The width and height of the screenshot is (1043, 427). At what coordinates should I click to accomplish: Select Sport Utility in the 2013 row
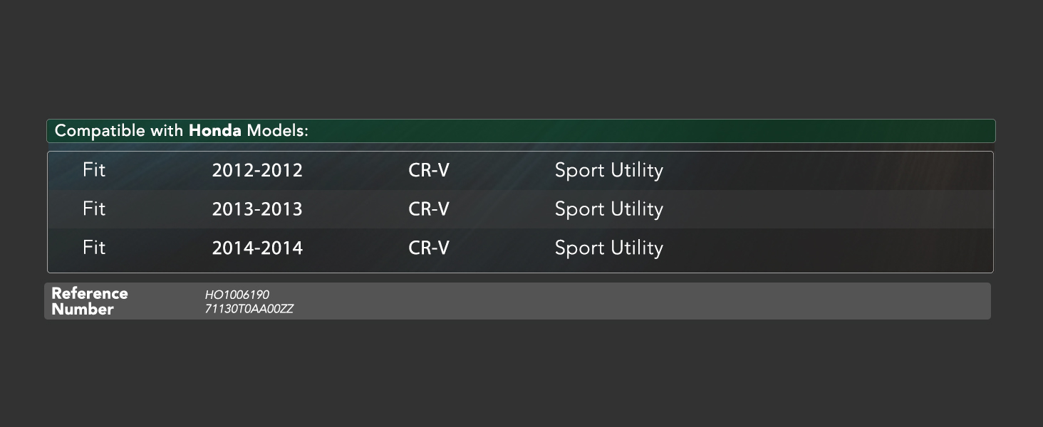[609, 209]
